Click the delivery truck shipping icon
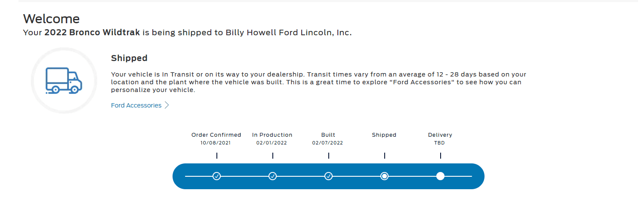 tap(64, 80)
